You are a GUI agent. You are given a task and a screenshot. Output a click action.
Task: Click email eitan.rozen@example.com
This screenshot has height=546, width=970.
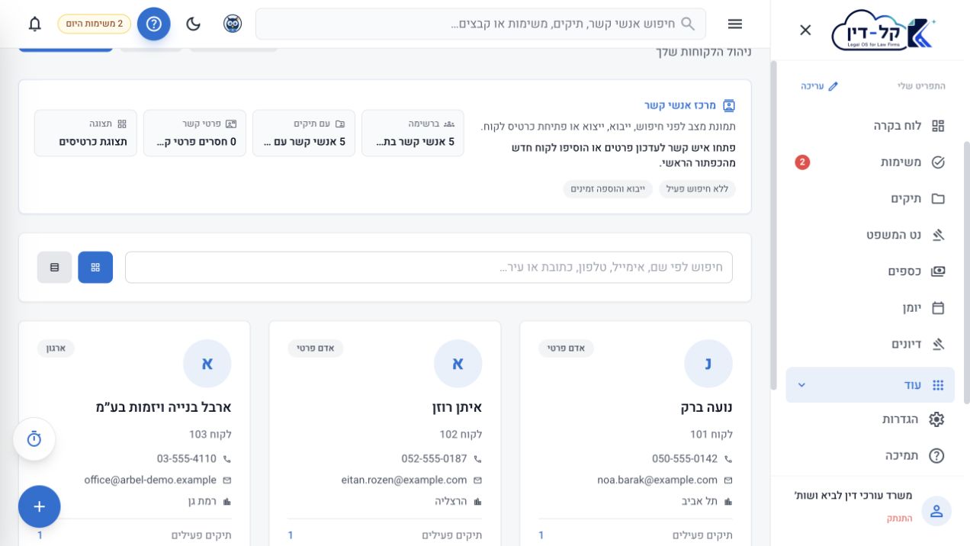404,480
